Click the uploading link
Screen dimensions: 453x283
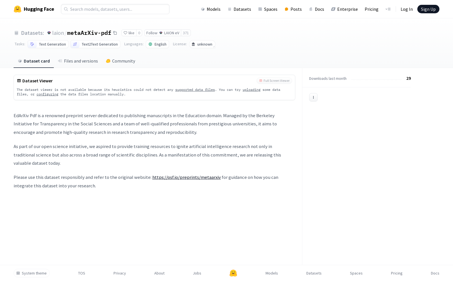tap(251, 90)
